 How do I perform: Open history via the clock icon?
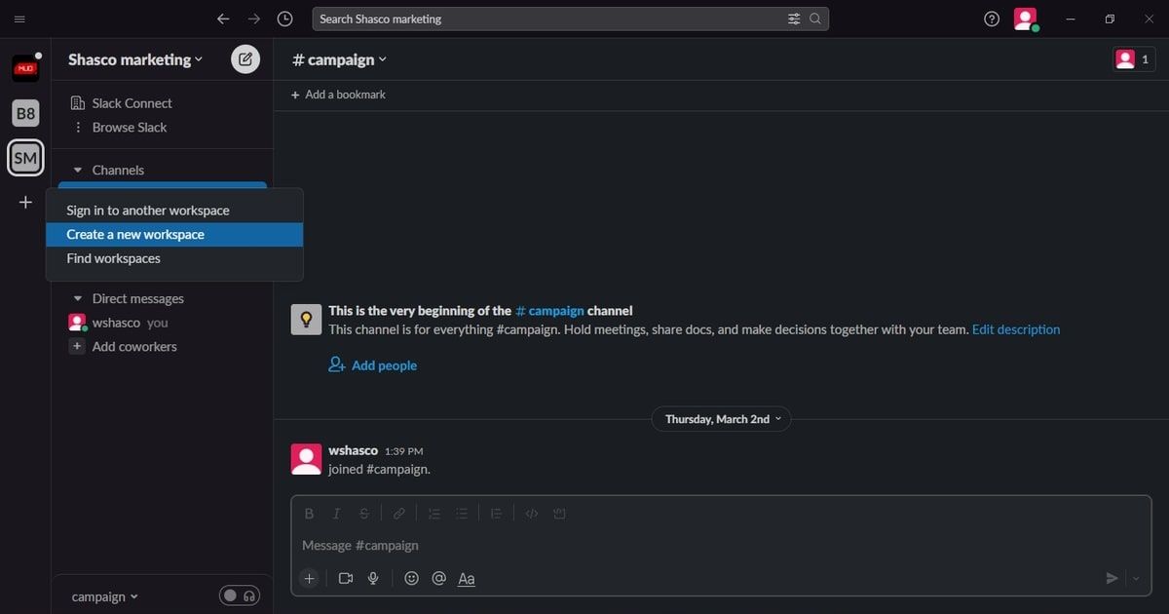tap(284, 19)
